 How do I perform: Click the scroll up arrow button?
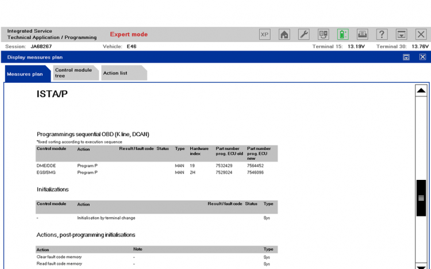(x=421, y=90)
